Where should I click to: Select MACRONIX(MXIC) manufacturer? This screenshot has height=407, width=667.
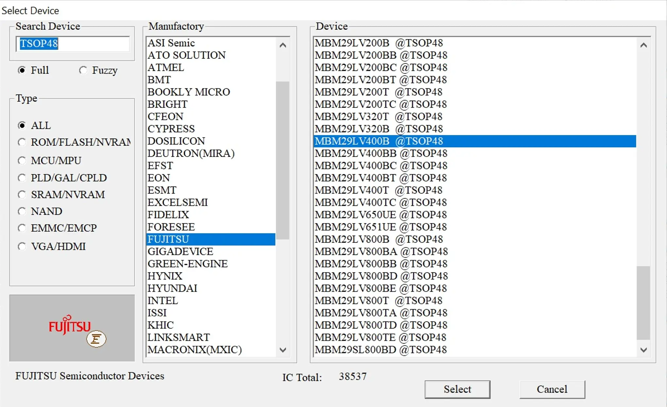click(x=211, y=349)
